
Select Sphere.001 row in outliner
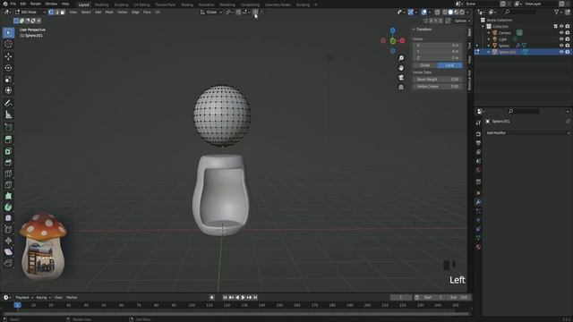click(523, 52)
